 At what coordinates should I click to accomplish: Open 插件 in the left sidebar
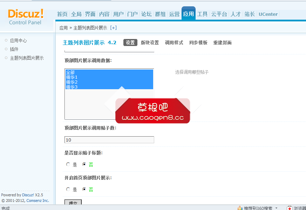click(13, 49)
